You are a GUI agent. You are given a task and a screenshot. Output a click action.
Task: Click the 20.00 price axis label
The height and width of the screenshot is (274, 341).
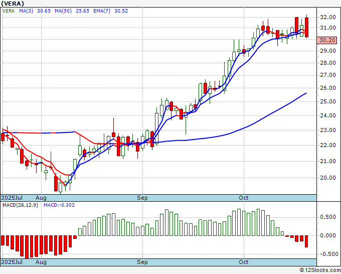(328, 178)
